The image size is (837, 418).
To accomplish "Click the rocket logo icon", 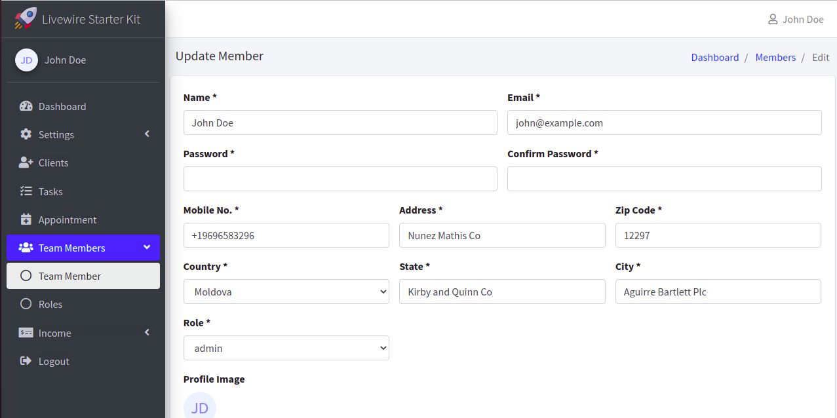I will 26,18.
